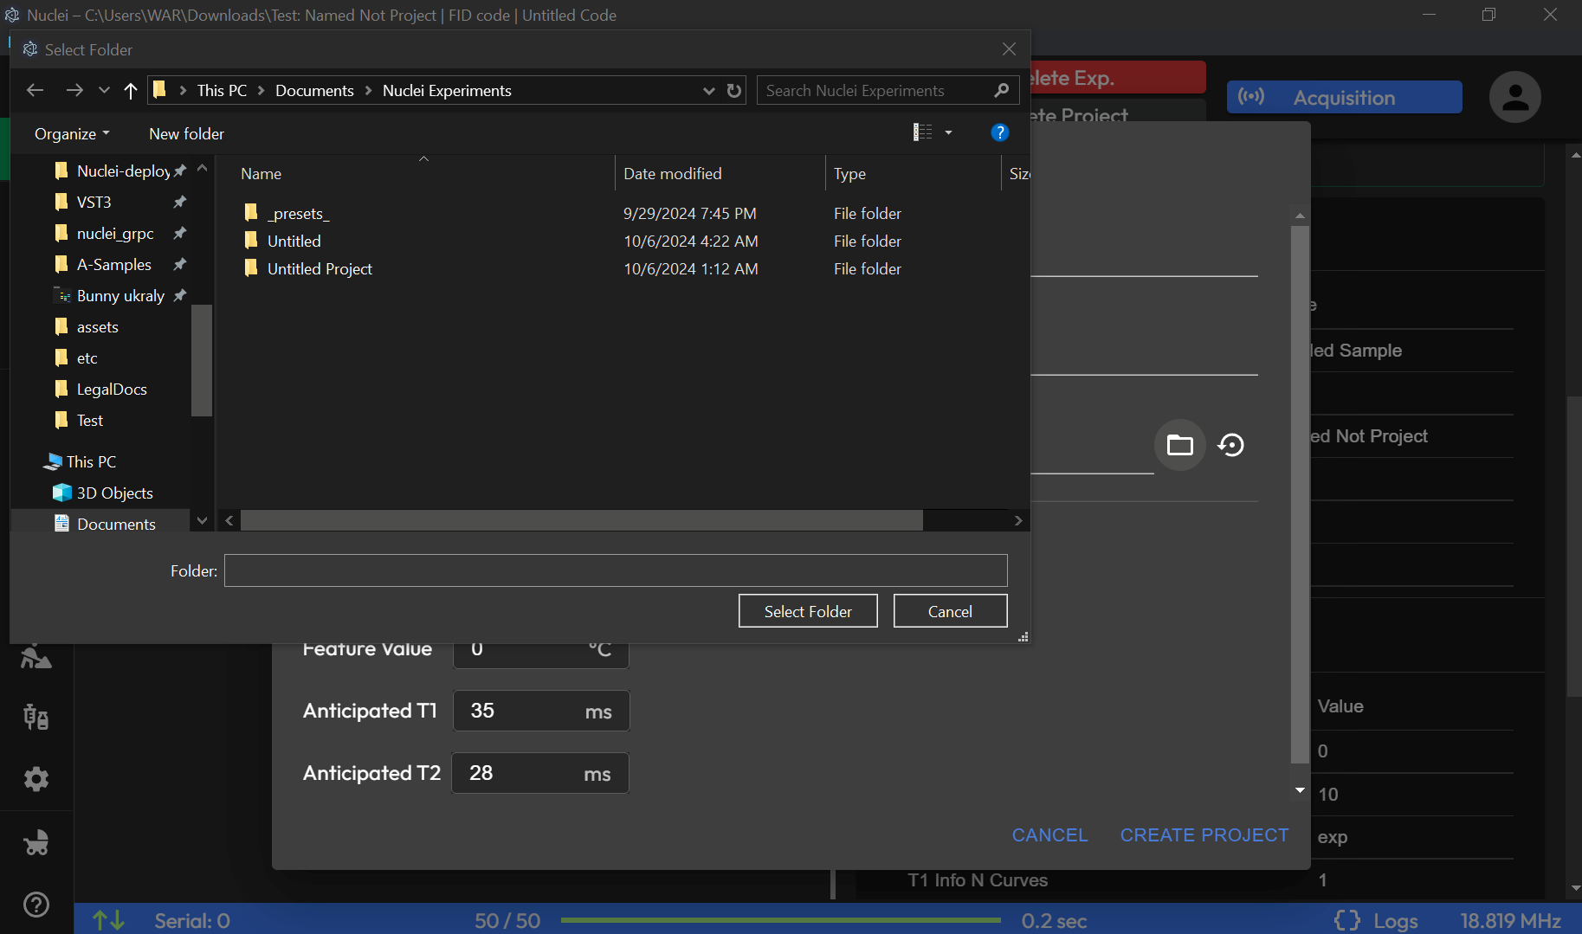
Task: Open the blue help icon
Action: [x=999, y=132]
